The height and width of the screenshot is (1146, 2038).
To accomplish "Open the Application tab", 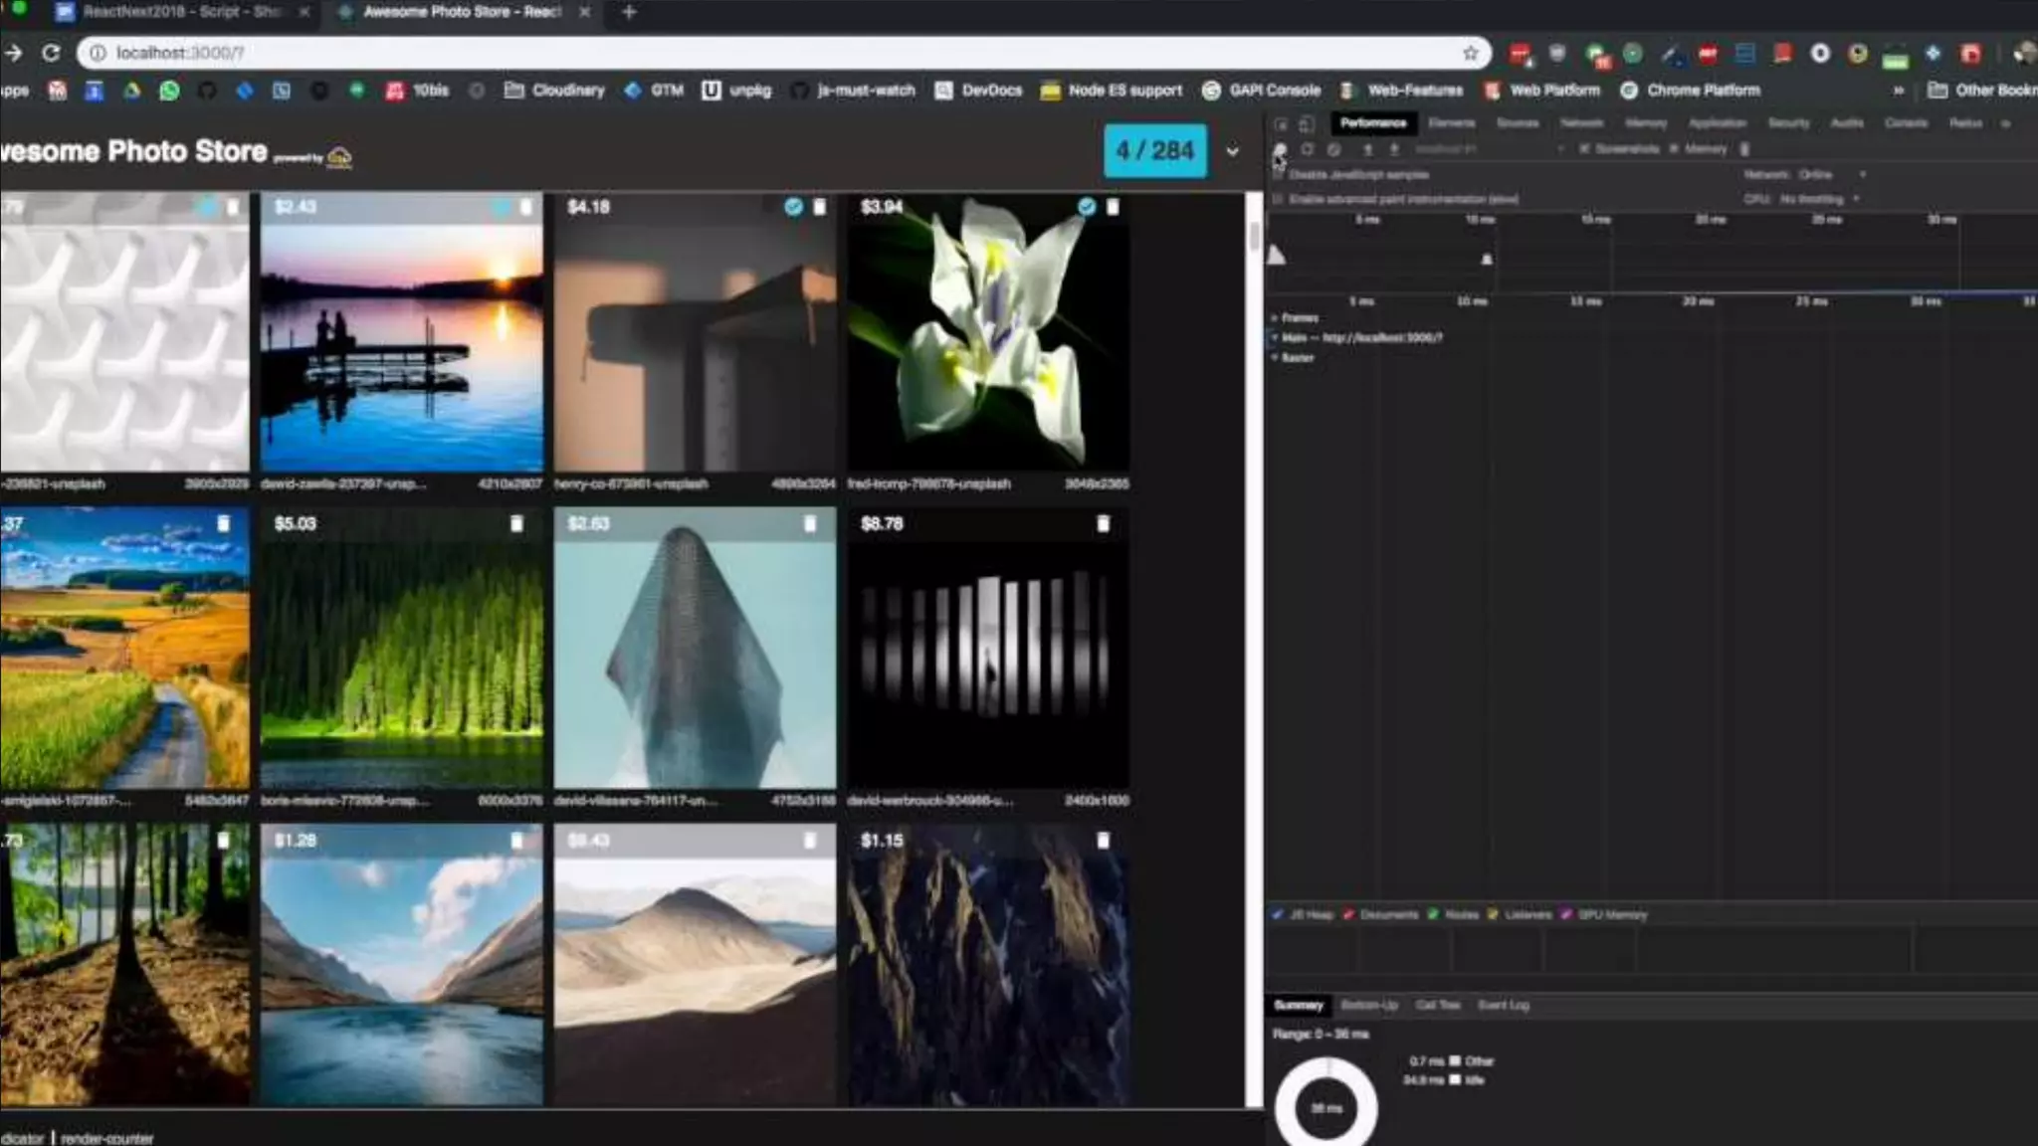I will pos(1718,123).
